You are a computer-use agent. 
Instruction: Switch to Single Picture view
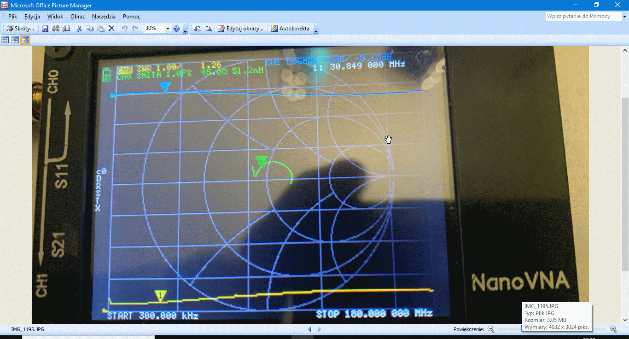click(x=25, y=40)
